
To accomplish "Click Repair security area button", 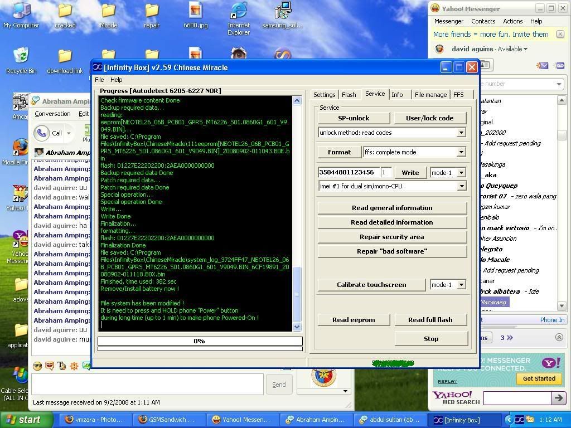I will pyautogui.click(x=392, y=236).
